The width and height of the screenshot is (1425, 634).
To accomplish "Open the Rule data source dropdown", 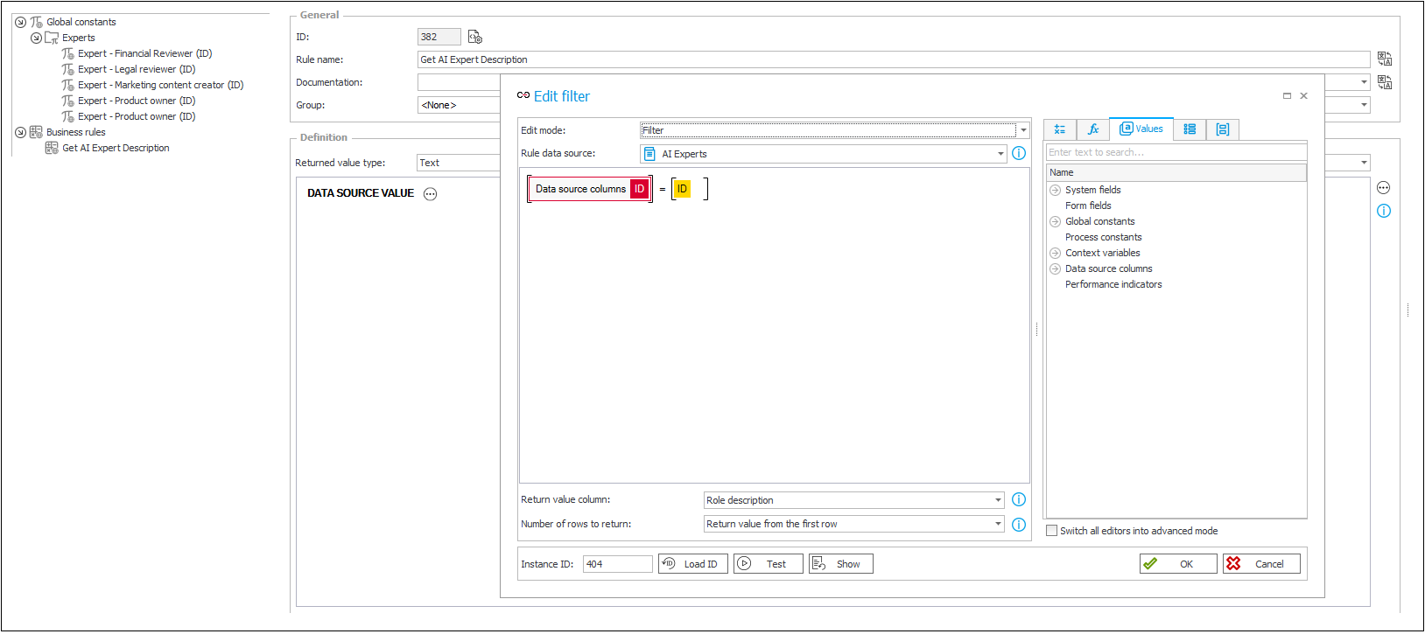I will point(1000,154).
